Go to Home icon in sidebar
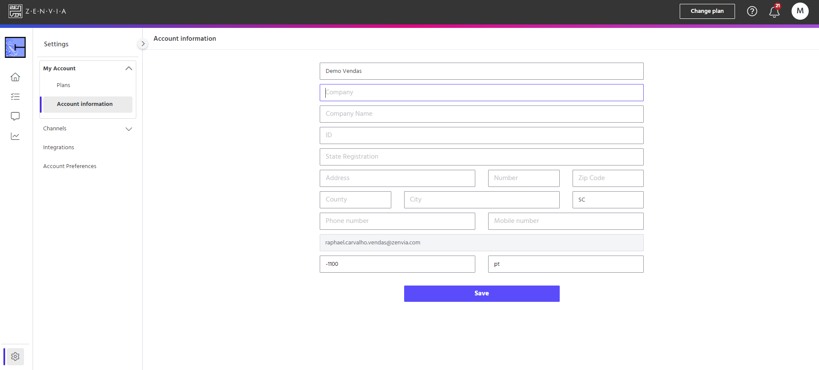819x370 pixels. click(x=15, y=77)
